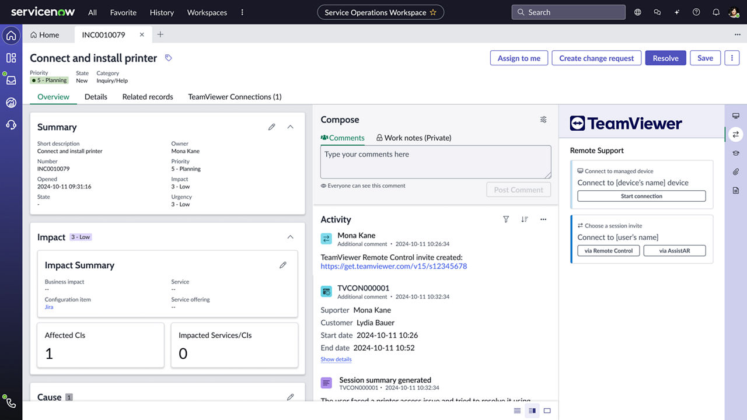Focus the comments text area

(436, 162)
